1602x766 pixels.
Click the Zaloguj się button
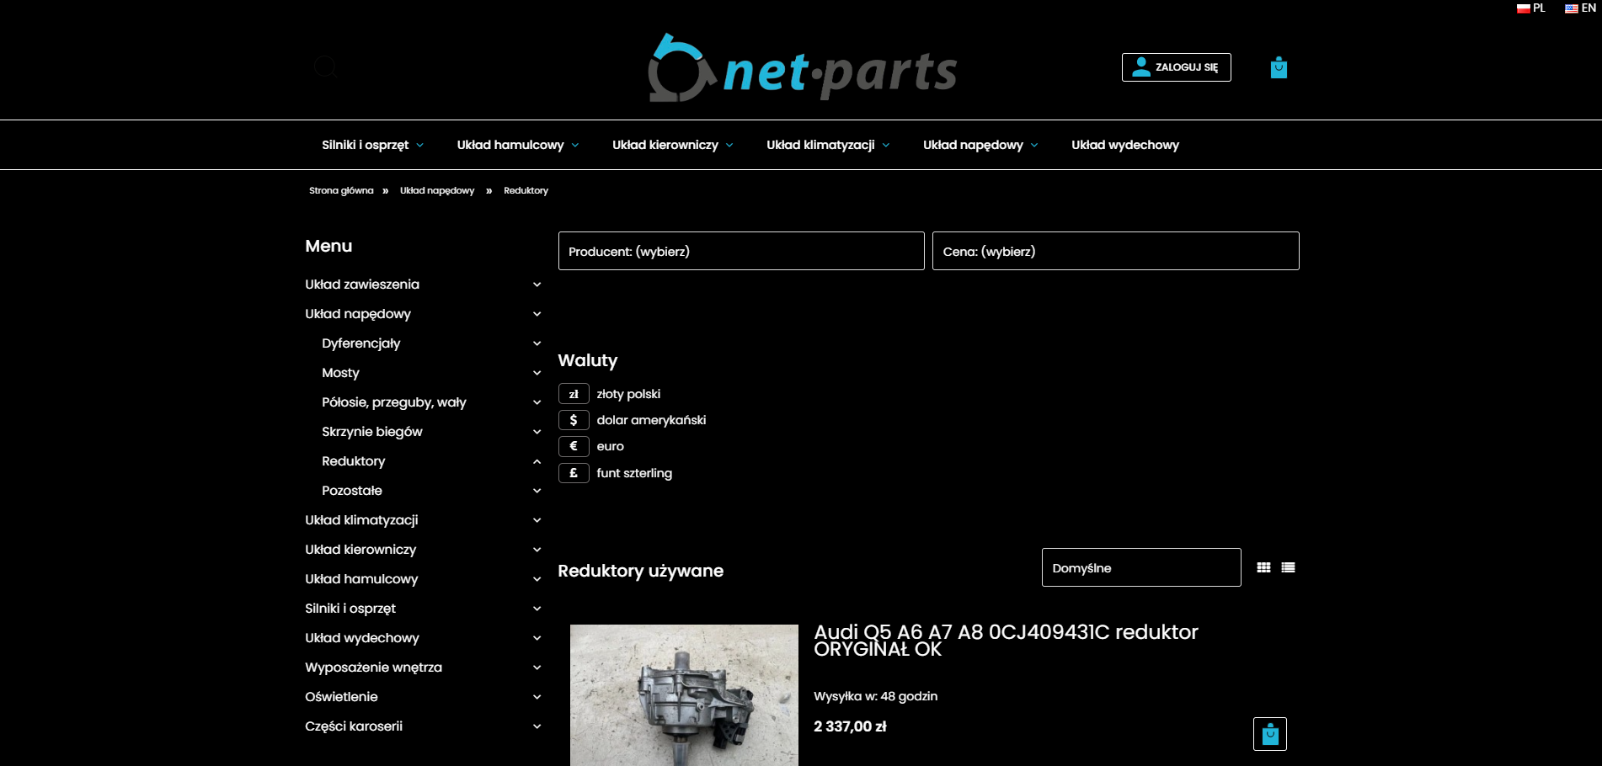coord(1176,67)
